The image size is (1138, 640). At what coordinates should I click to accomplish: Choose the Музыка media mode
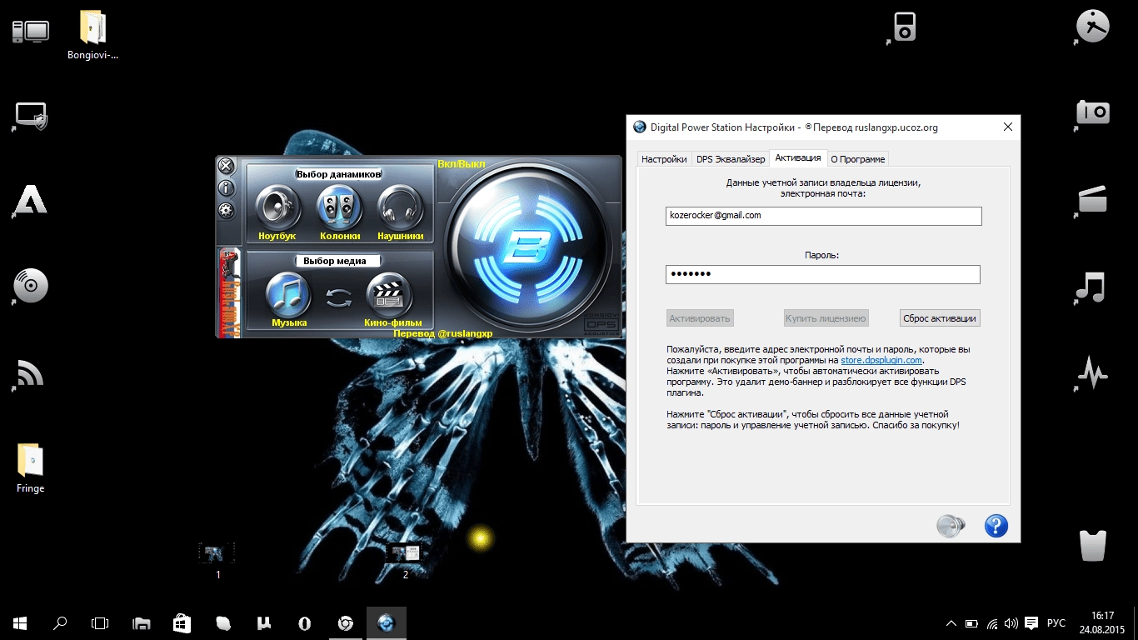pos(288,294)
